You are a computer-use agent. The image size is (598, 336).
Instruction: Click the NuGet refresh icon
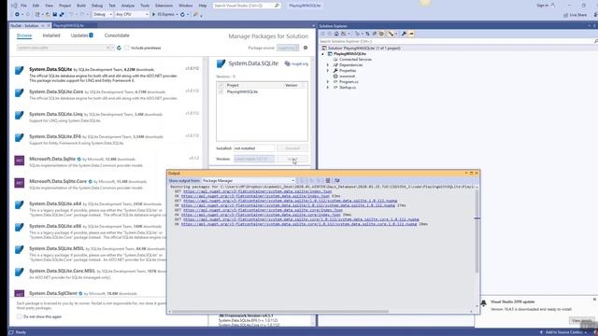click(x=119, y=48)
